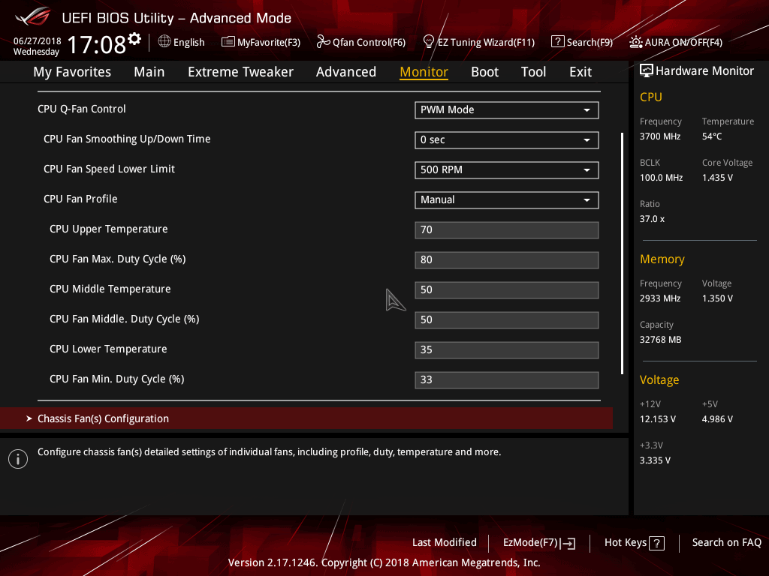Image resolution: width=769 pixels, height=576 pixels.
Task: Click the memory capacity 32768 MB value
Action: click(660, 340)
